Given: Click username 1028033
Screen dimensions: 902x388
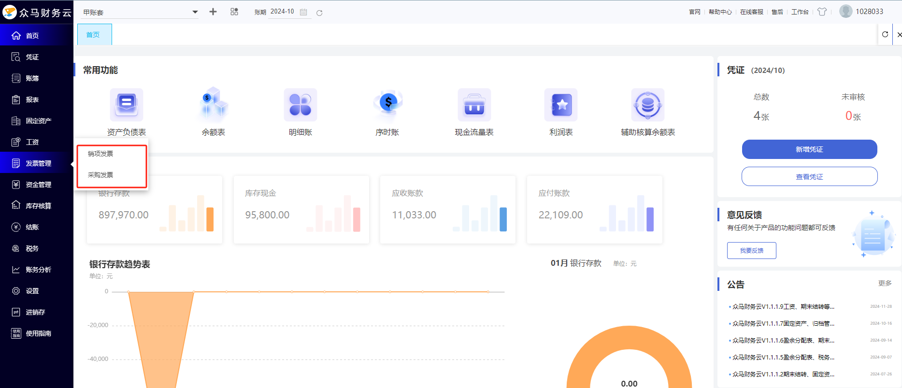Looking at the screenshot, I should click(869, 12).
